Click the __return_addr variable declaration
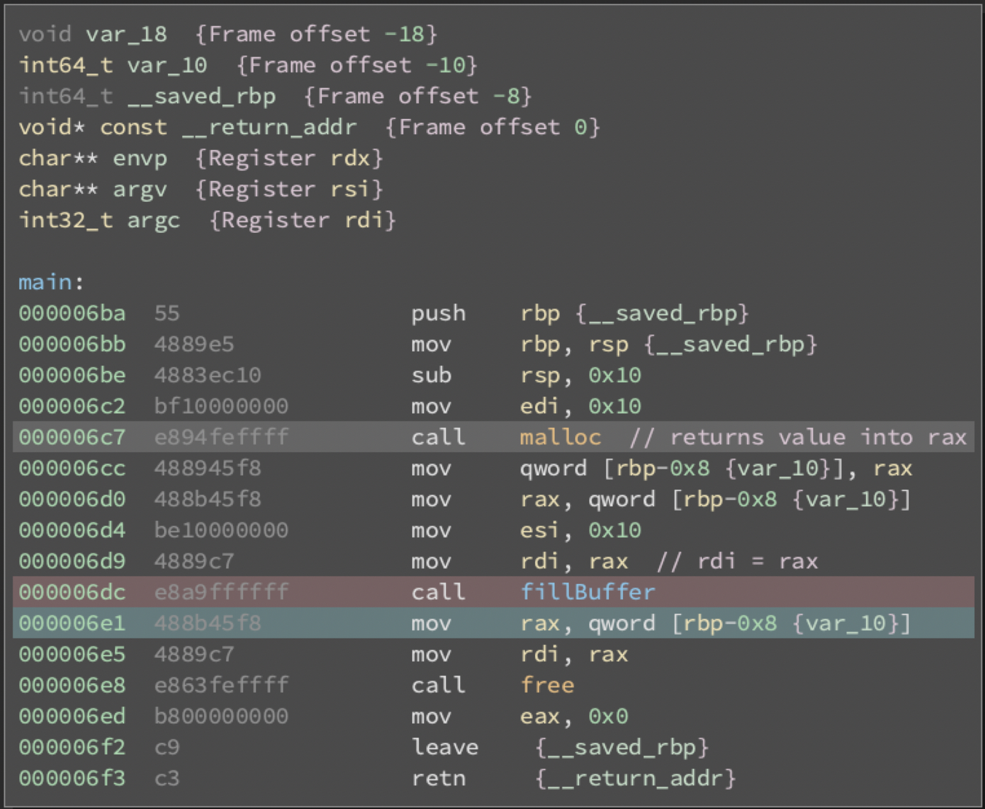The height and width of the screenshot is (809, 985). point(269,127)
